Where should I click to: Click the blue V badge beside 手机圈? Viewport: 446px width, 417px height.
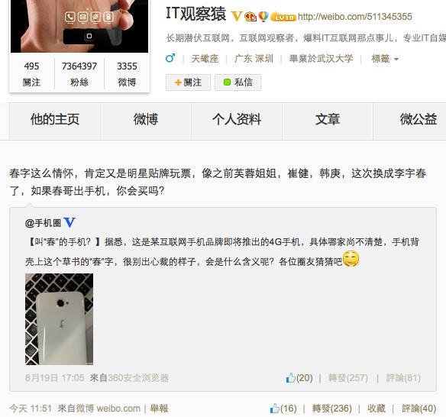coord(69,222)
